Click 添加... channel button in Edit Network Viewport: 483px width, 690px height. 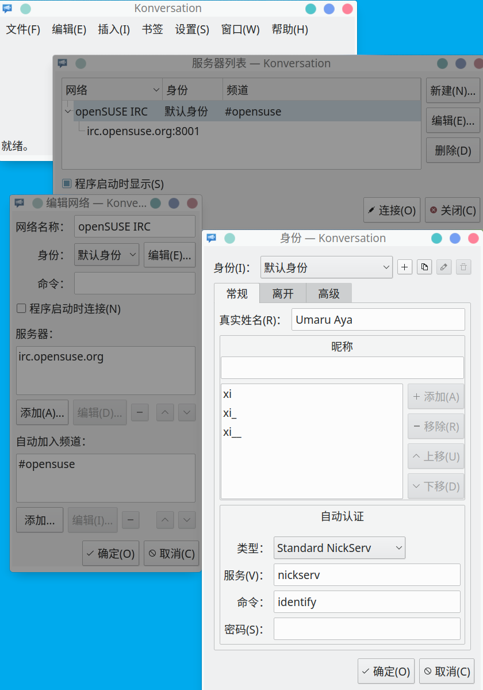click(40, 520)
